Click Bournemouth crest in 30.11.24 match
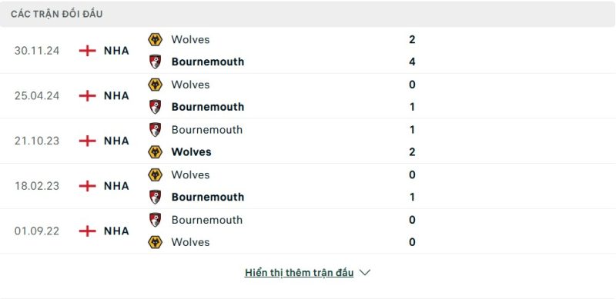The height and width of the screenshot is (299, 616). (156, 61)
